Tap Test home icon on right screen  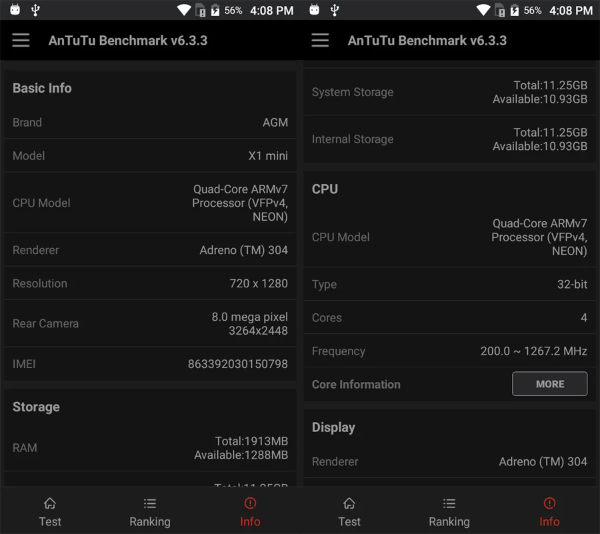click(349, 503)
